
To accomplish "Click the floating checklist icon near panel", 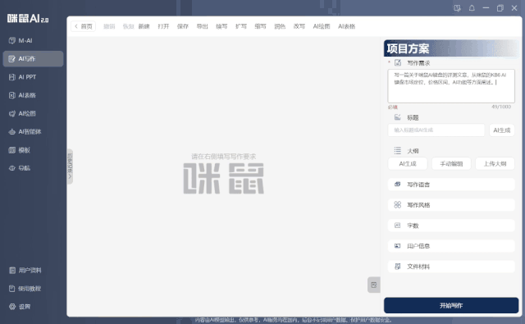I will [x=374, y=285].
